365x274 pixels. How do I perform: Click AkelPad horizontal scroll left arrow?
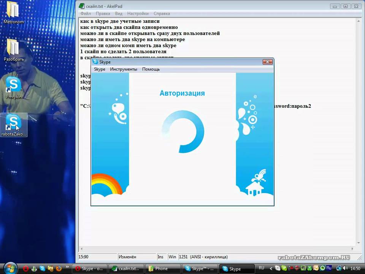tap(81, 249)
